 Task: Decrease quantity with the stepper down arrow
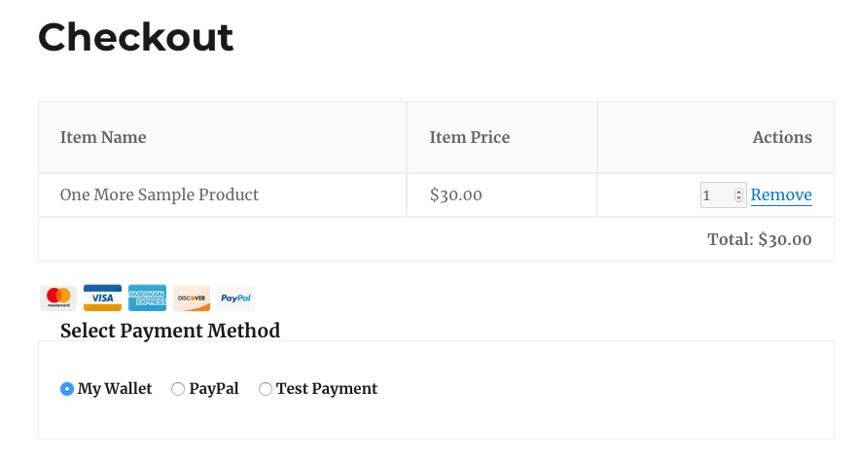(x=738, y=198)
